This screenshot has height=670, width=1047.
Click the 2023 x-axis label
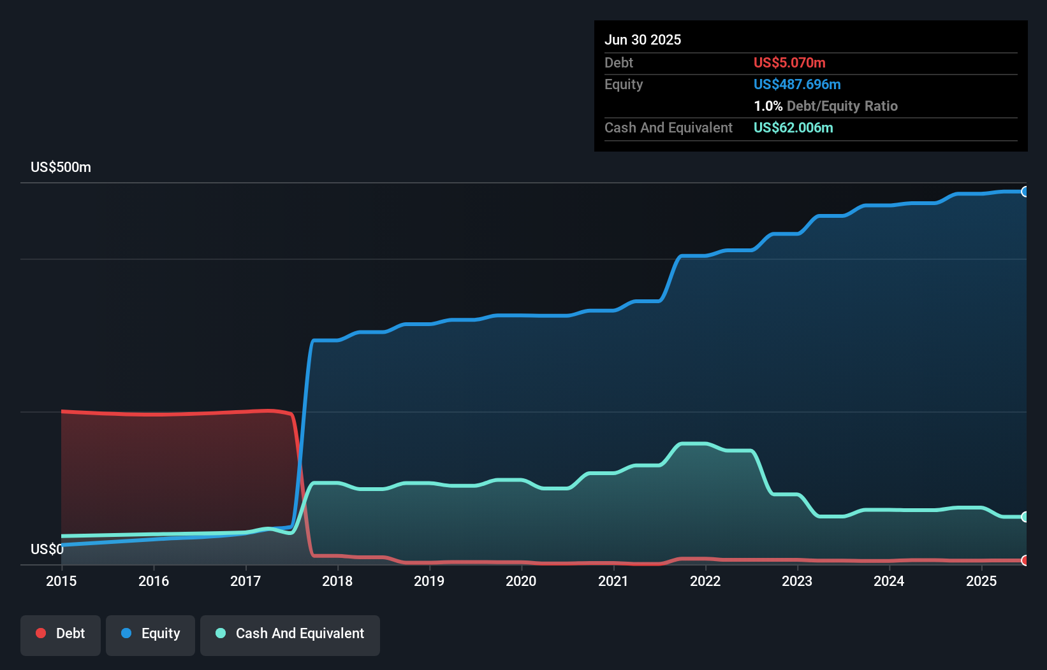797,581
